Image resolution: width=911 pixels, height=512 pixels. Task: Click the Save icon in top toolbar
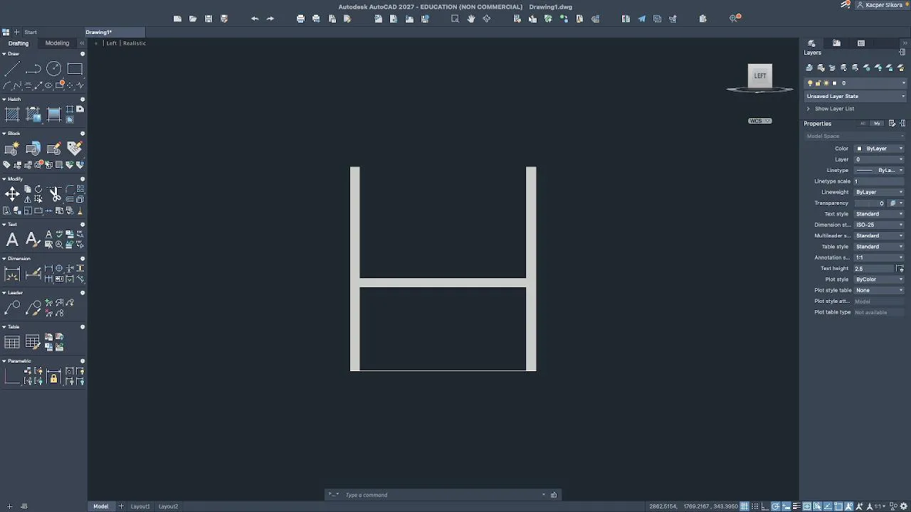[209, 18]
